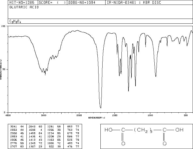Click the 4000 label on wavenumber axis
The width and height of the screenshot is (193, 149).
(x=8, y=115)
